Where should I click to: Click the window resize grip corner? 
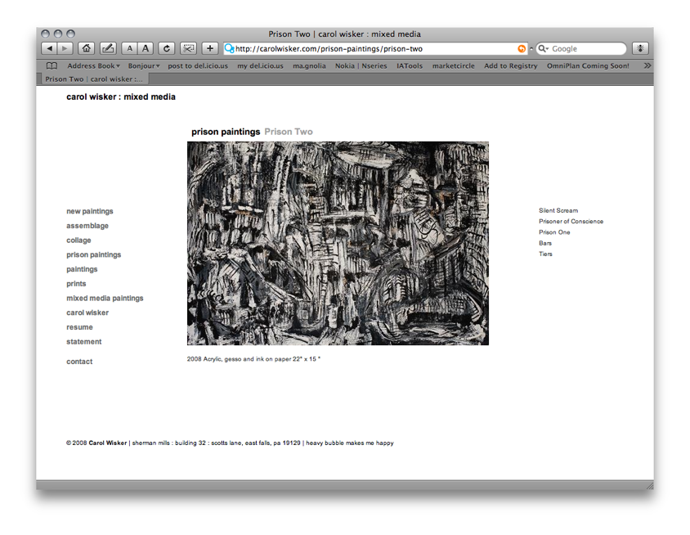[649, 486]
